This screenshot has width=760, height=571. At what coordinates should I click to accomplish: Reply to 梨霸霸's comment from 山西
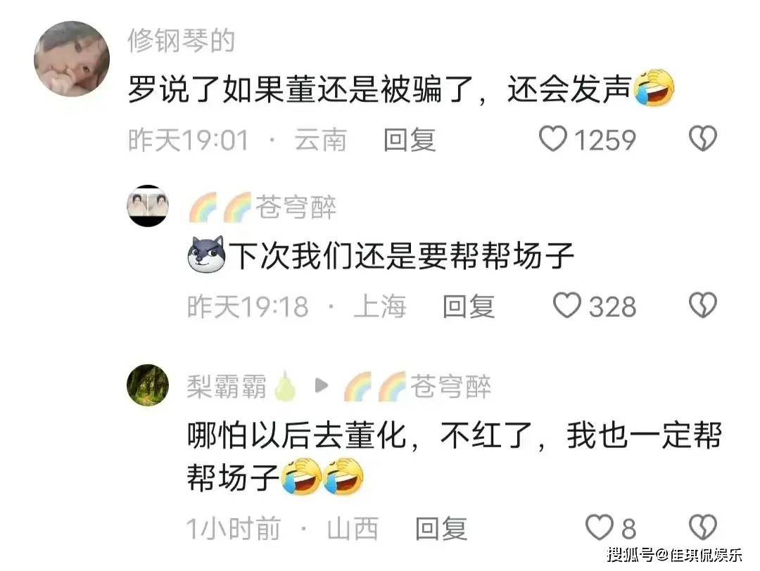click(x=441, y=528)
